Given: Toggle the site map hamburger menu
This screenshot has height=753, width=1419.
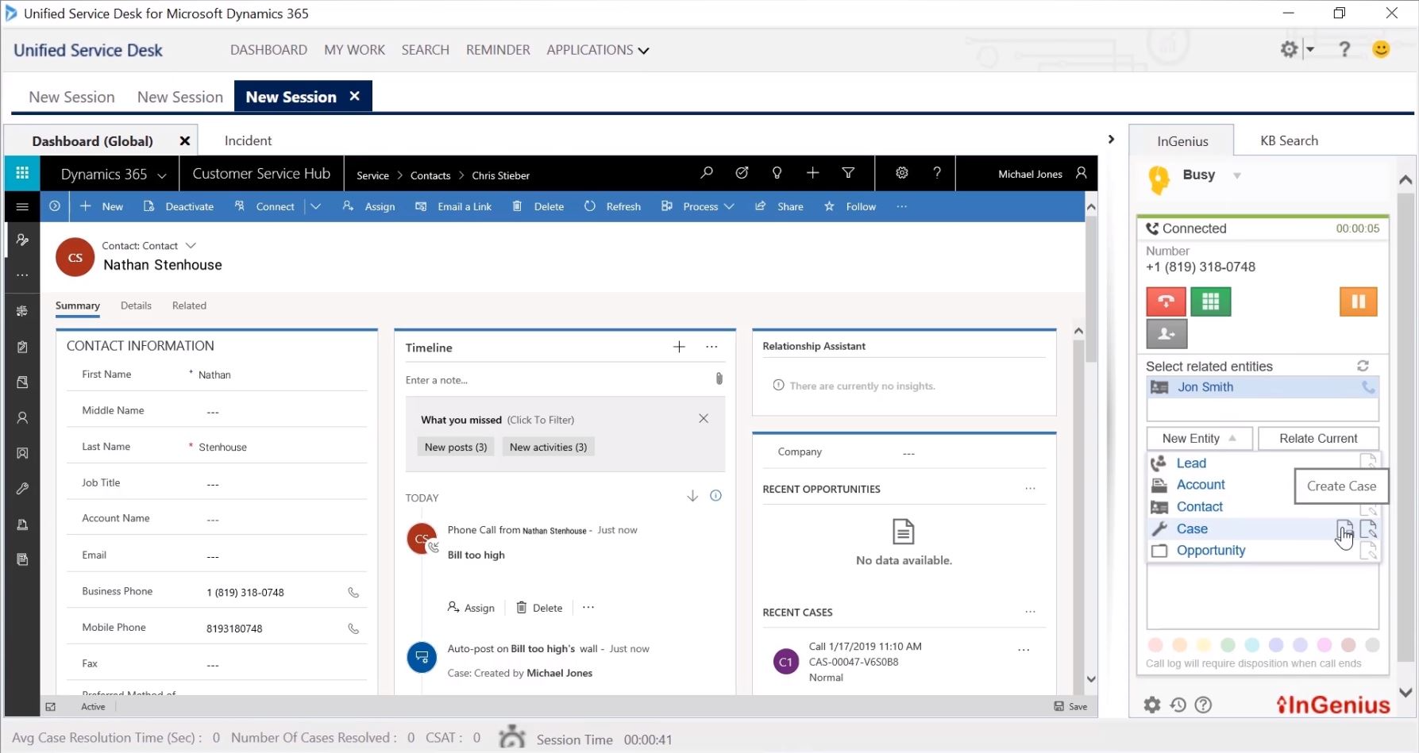Looking at the screenshot, I should pos(22,206).
